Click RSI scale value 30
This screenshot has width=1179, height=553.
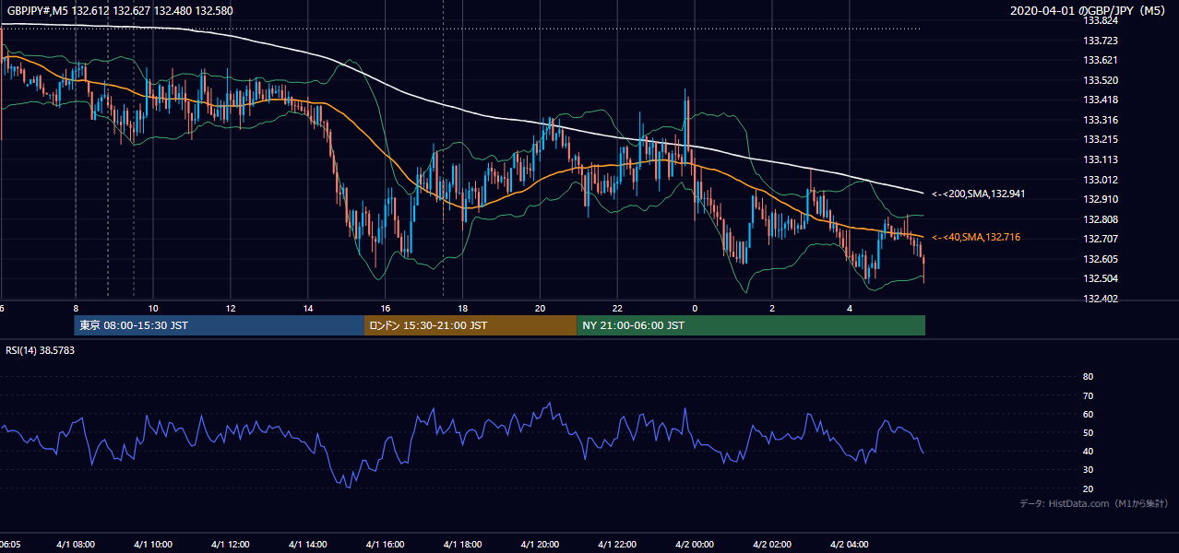click(1088, 470)
